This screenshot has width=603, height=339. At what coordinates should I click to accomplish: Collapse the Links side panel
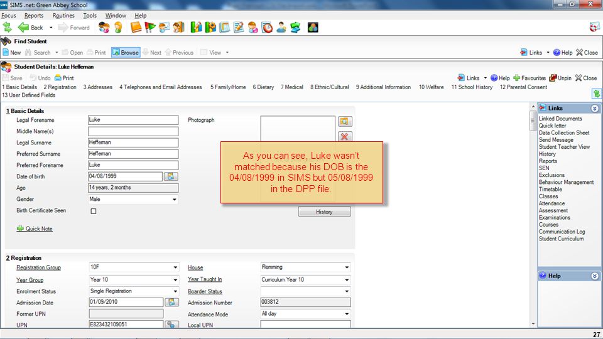point(595,109)
